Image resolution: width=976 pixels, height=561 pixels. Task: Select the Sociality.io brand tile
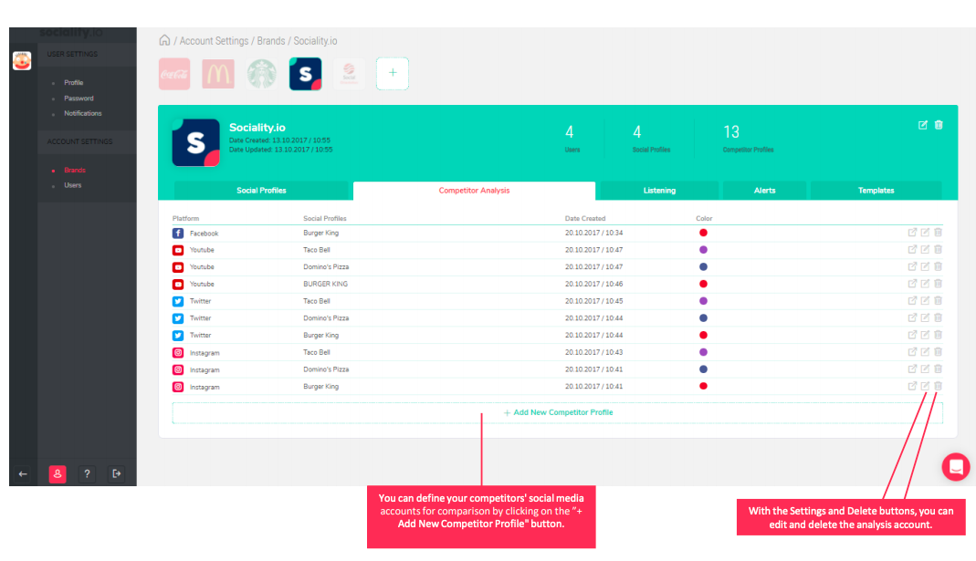305,74
